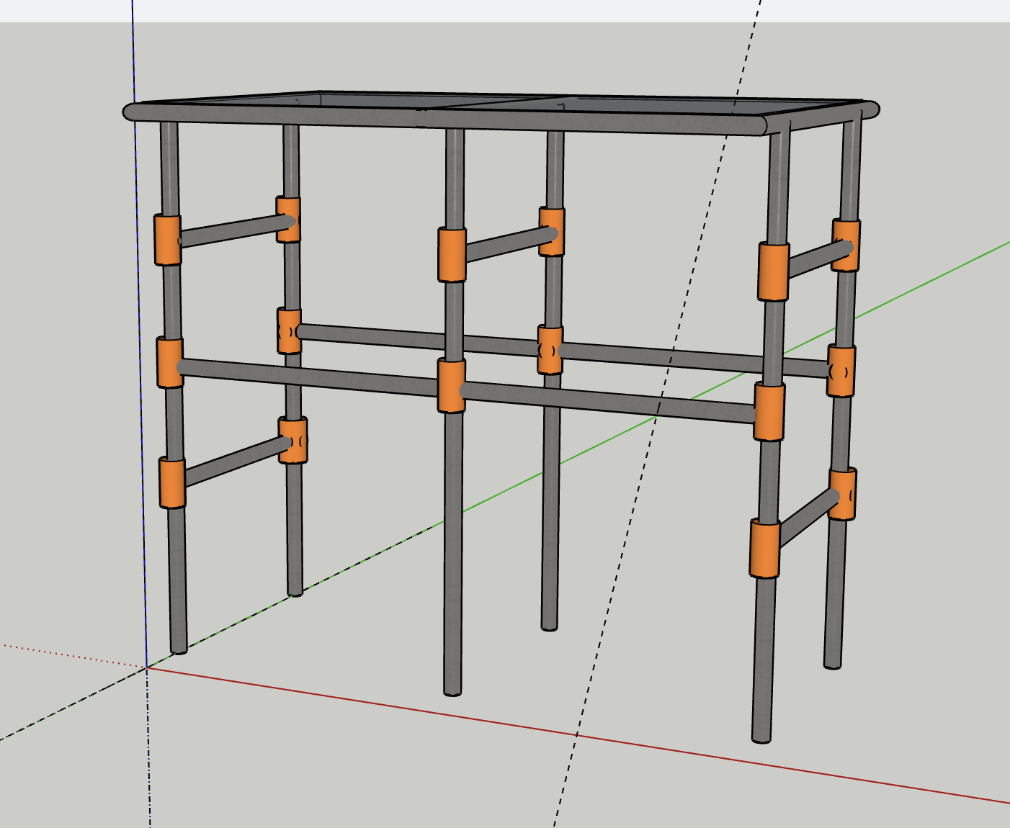Viewport: 1010px width, 828px height.
Task: Click the bottom orange connector on back-left leg
Action: coord(293,440)
